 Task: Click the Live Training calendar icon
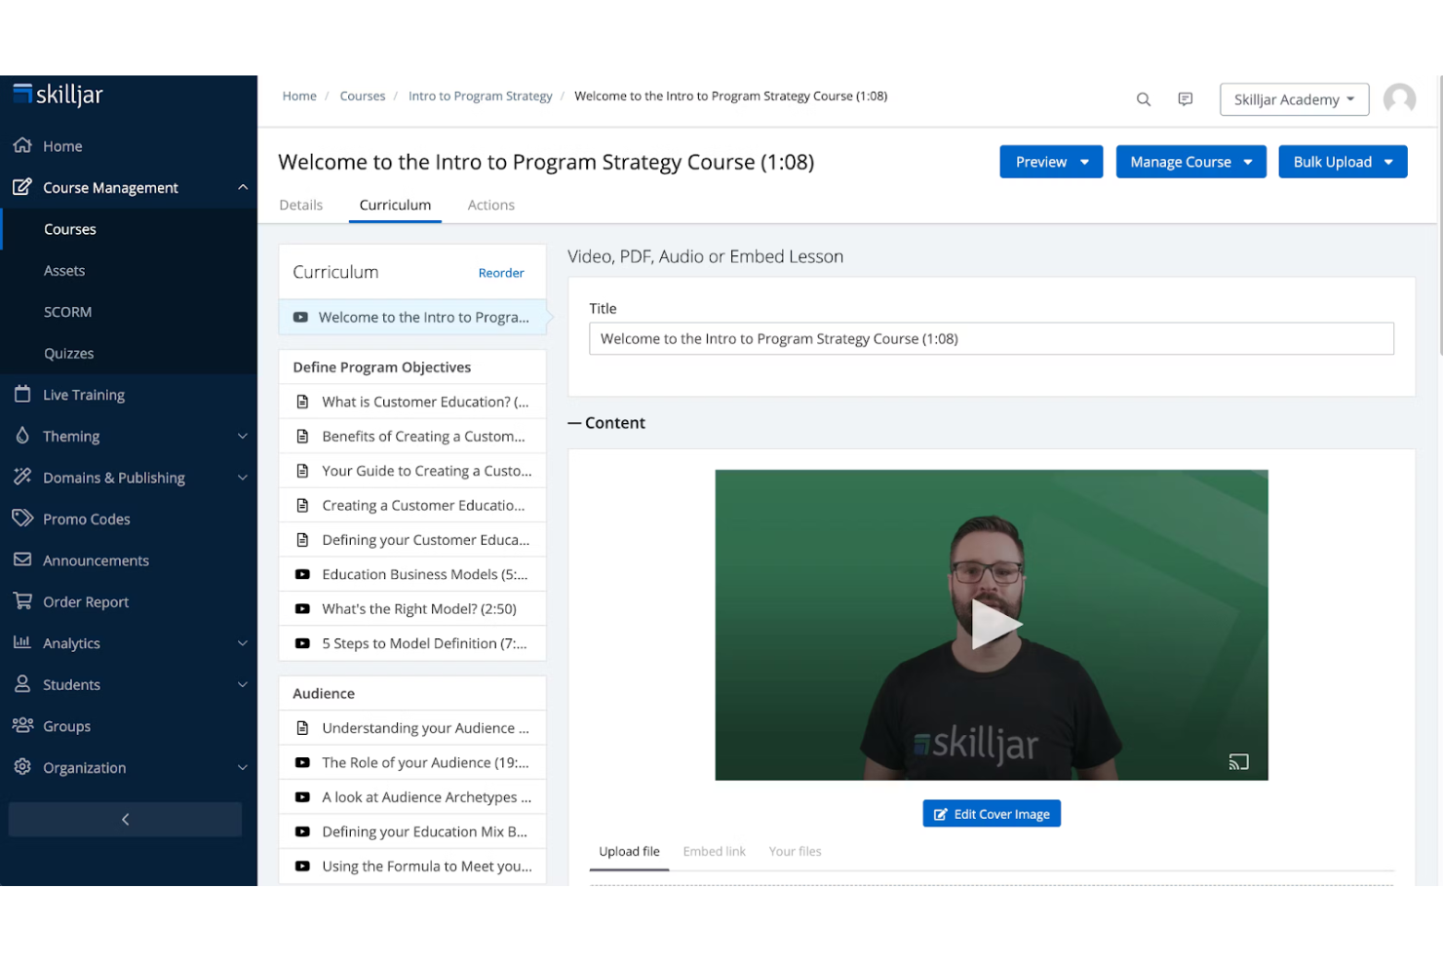click(23, 394)
